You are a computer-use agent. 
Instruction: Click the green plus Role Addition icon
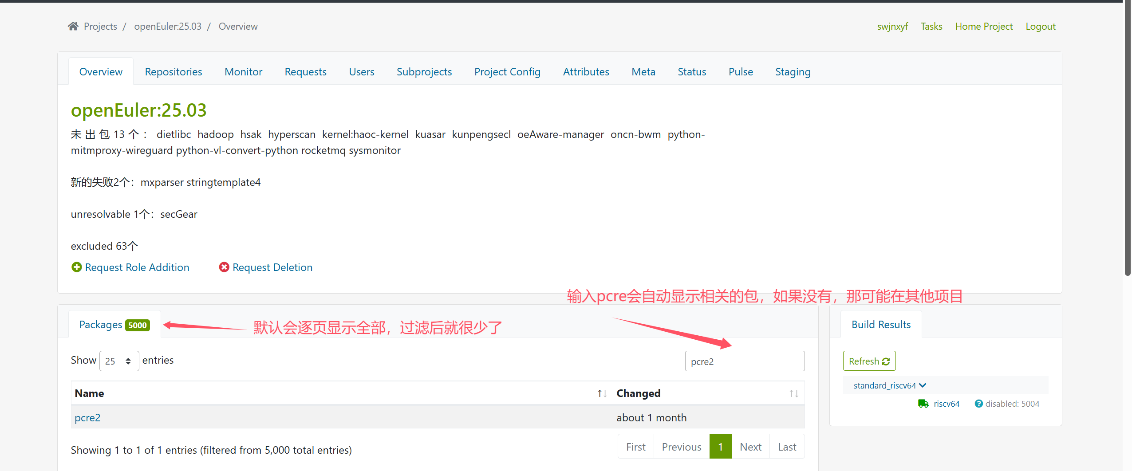(76, 267)
